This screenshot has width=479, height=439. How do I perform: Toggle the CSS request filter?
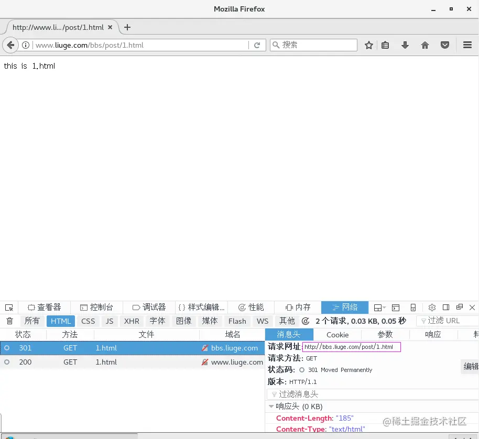click(x=88, y=321)
